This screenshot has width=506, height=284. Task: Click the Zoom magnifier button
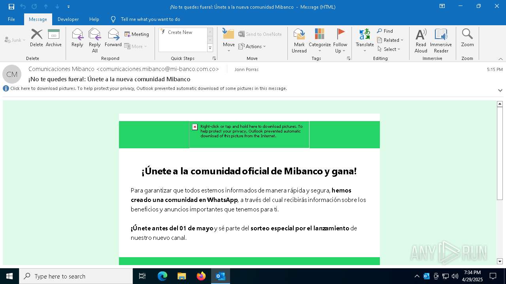tap(467, 38)
